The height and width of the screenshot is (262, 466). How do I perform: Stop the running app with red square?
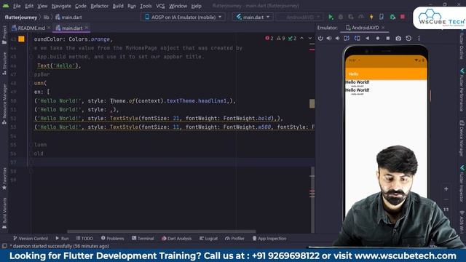point(403,17)
